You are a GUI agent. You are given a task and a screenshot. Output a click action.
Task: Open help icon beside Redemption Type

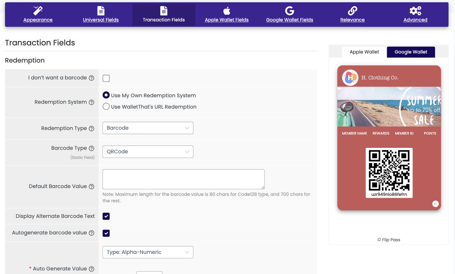(x=92, y=128)
